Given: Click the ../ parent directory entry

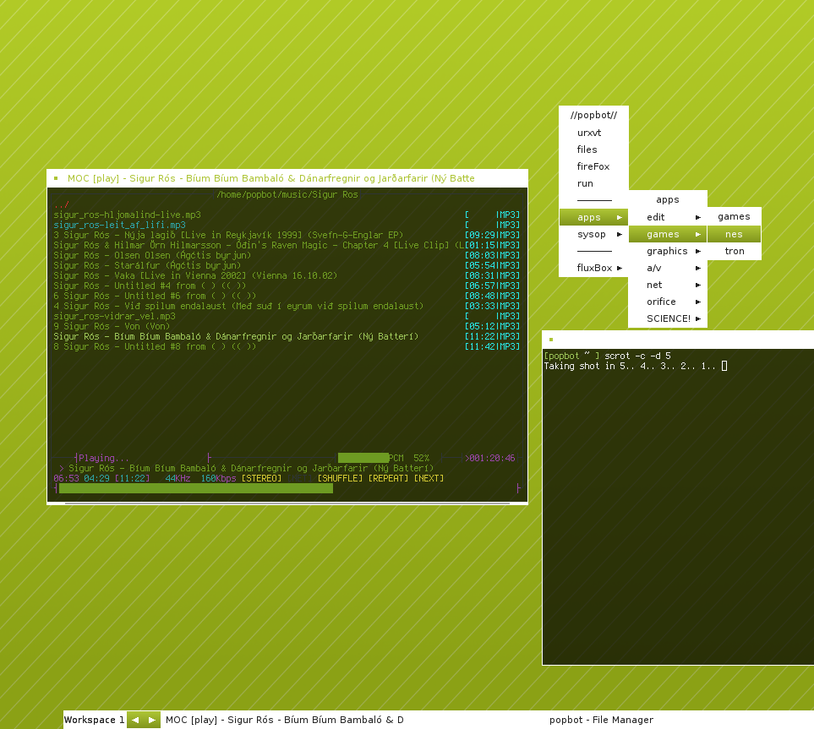Looking at the screenshot, I should click(61, 204).
